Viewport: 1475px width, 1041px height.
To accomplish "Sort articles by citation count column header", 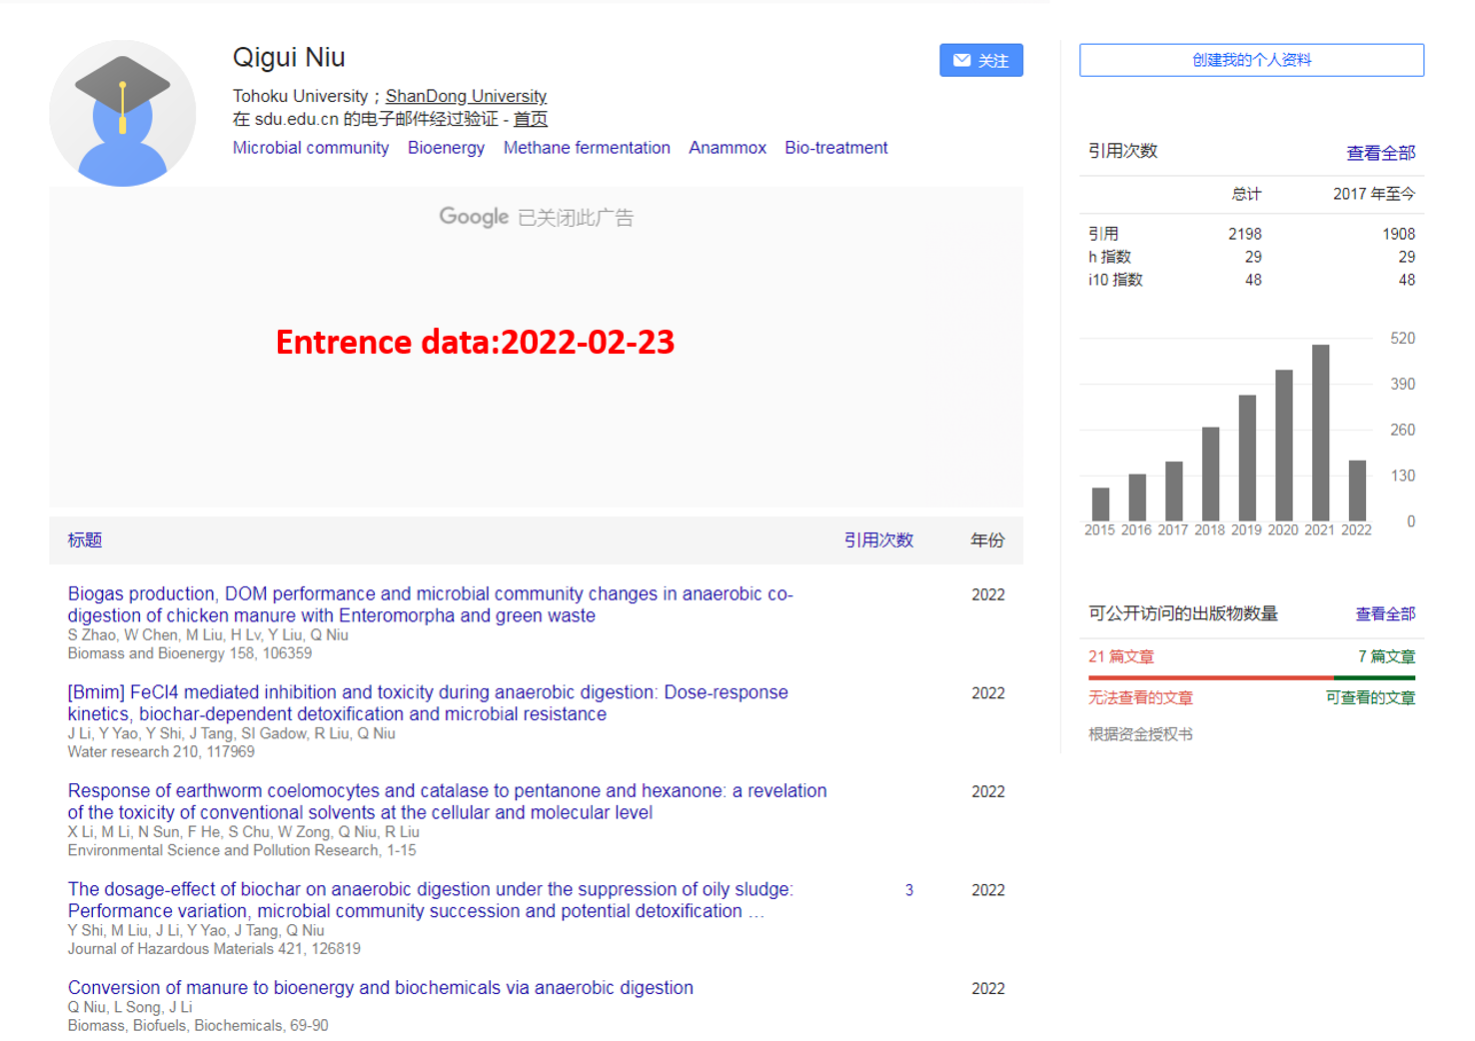I will (877, 539).
